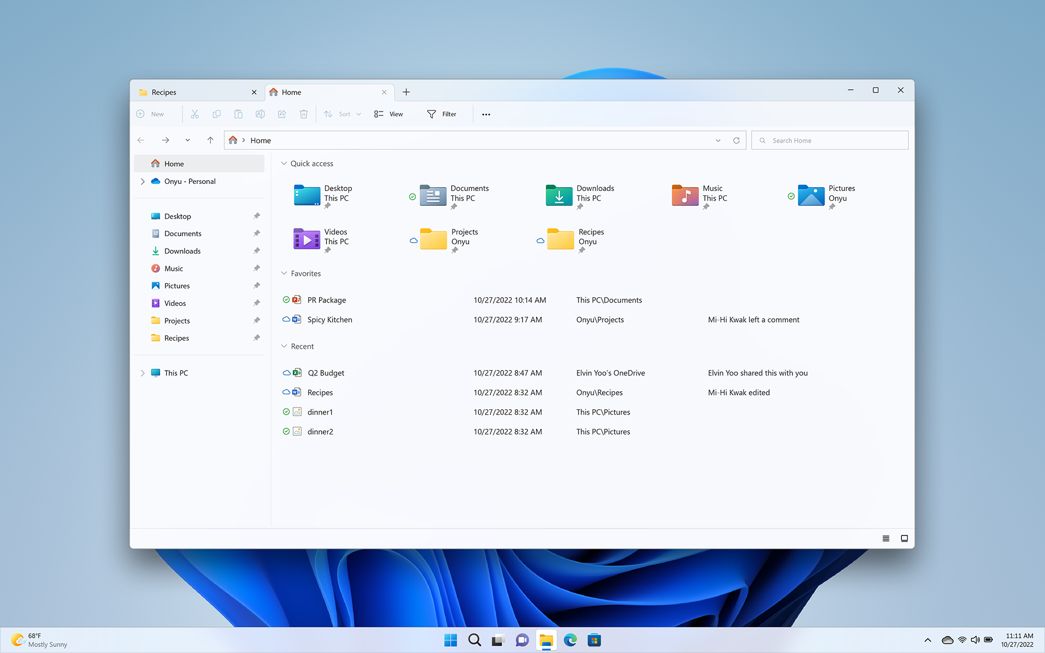The image size is (1045, 653).
Task: Click the Copy icon in toolbar
Action: [217, 114]
